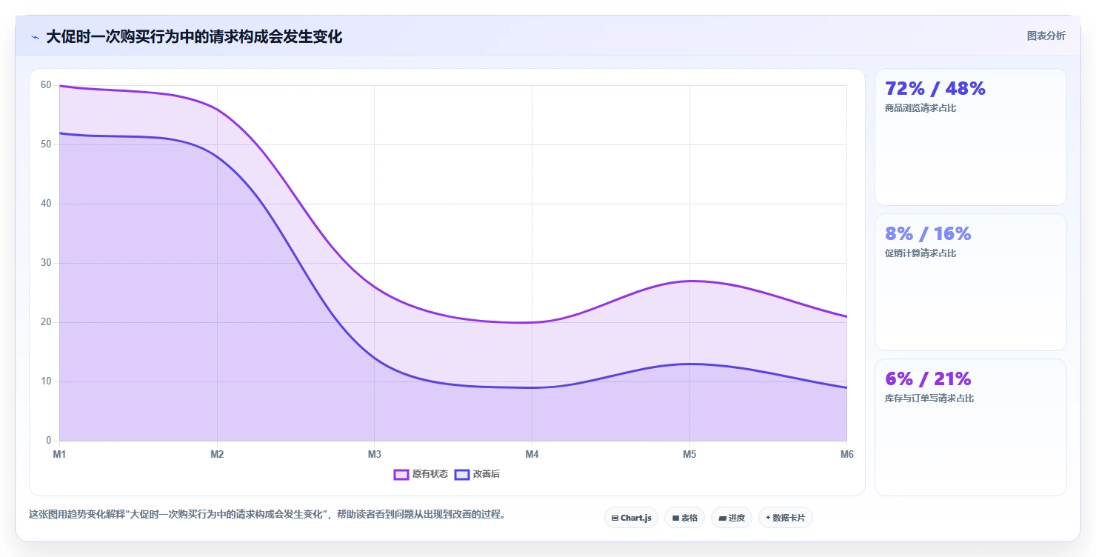
Task: Click the 50 y-axis value
Action: click(x=46, y=144)
